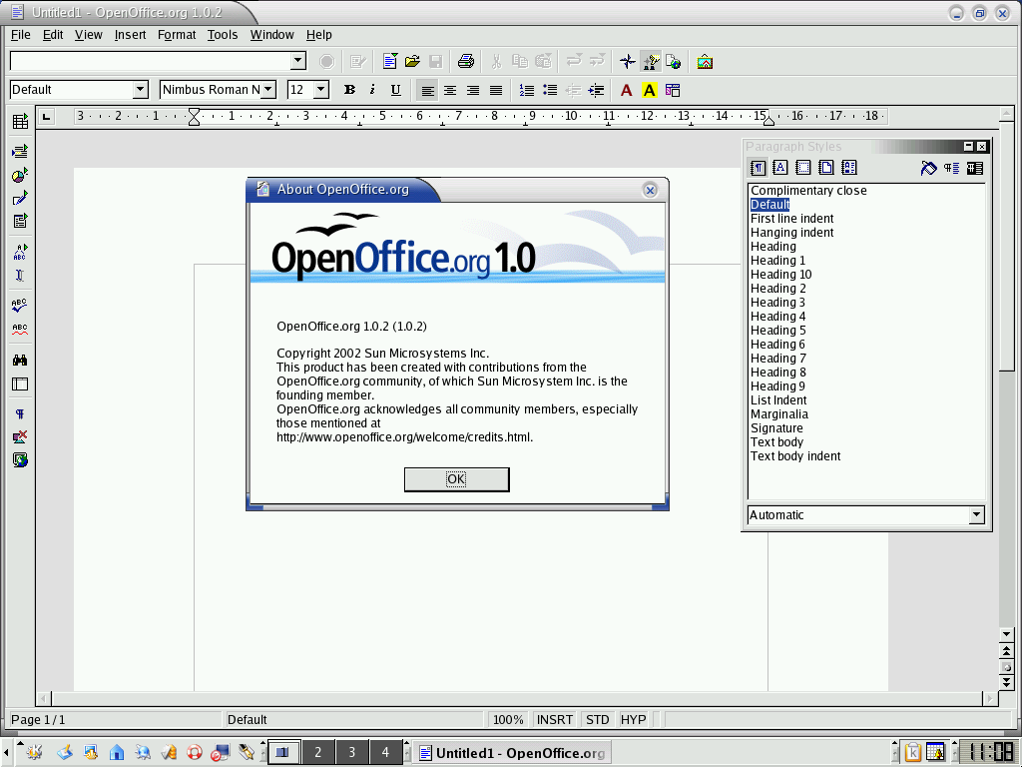This screenshot has width=1022, height=767.
Task: Click OK in the About dialog
Action: pyautogui.click(x=456, y=479)
